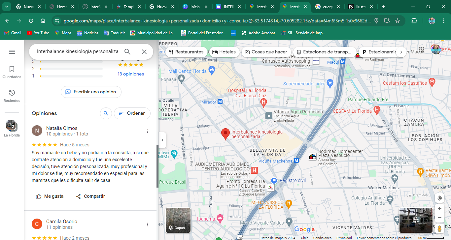Click Compartir on Natalia Olmos review
Image resolution: width=451 pixels, height=240 pixels.
pos(90,196)
